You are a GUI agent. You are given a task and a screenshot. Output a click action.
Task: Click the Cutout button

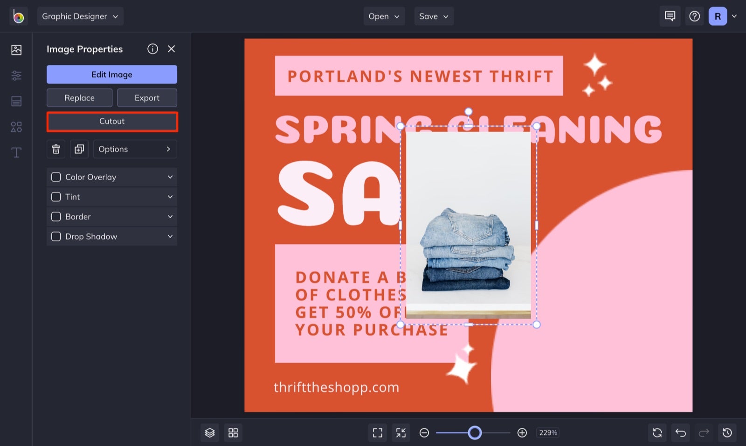(x=111, y=121)
